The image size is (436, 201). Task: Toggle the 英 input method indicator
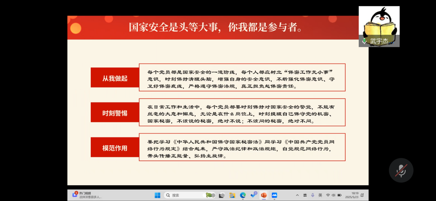click(x=320, y=195)
